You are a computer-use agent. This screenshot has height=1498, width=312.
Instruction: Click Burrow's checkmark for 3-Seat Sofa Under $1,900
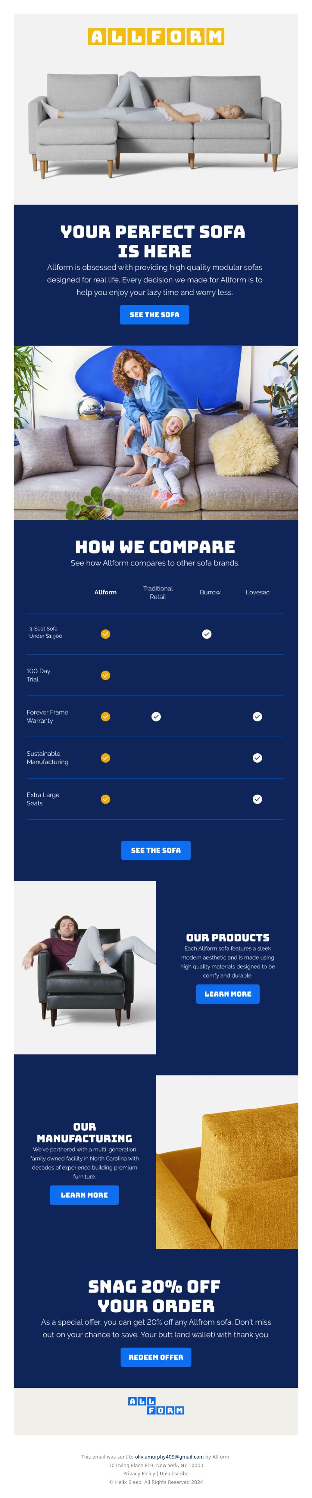pyautogui.click(x=207, y=634)
